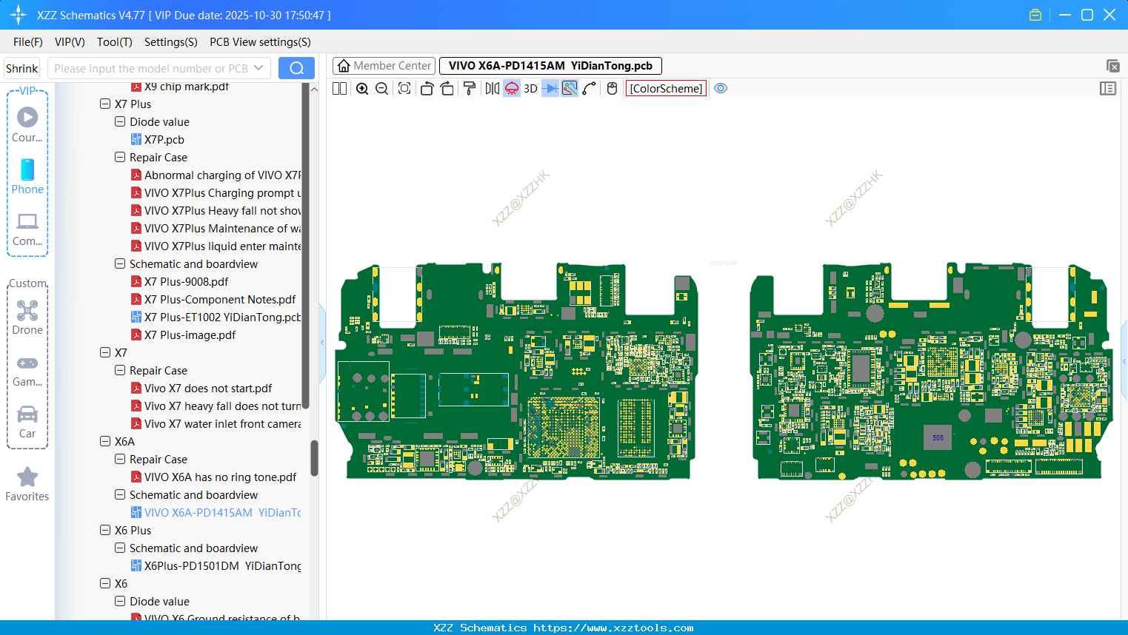
Task: Open the Tool menu
Action: click(115, 42)
